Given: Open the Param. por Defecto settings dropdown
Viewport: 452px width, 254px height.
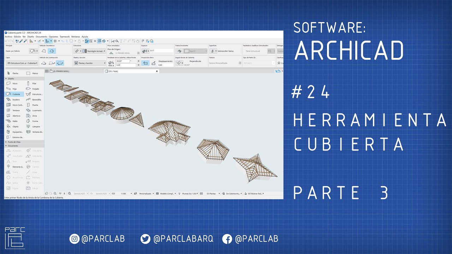Looking at the screenshot, I should point(34,51).
